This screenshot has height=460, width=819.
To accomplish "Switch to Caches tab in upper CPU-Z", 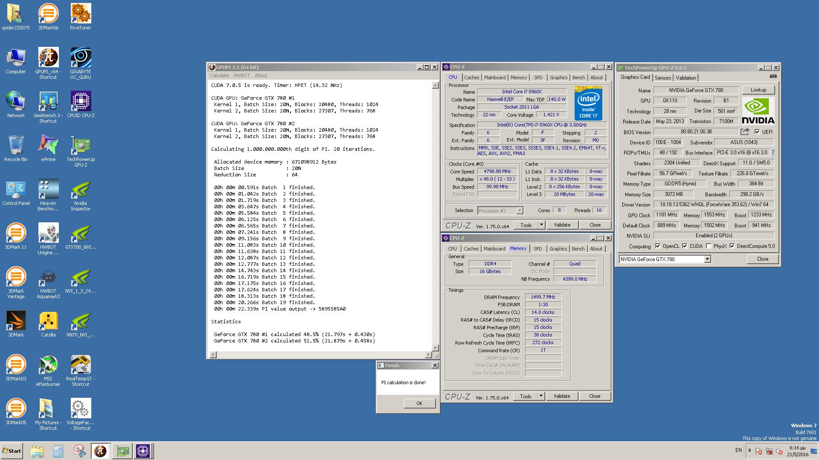I will coord(471,78).
